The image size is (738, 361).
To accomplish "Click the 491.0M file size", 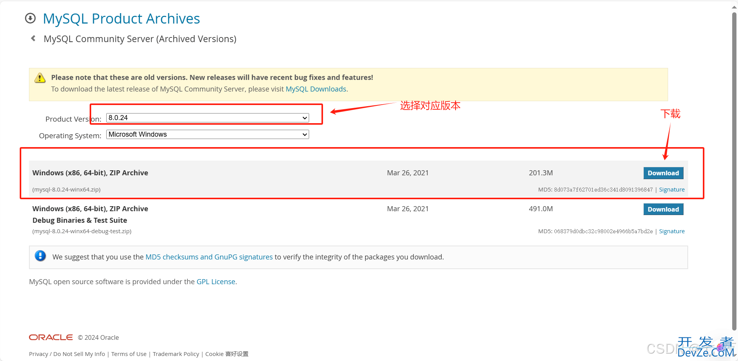I will [x=541, y=209].
